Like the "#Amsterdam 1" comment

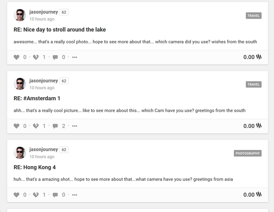click(x=17, y=126)
